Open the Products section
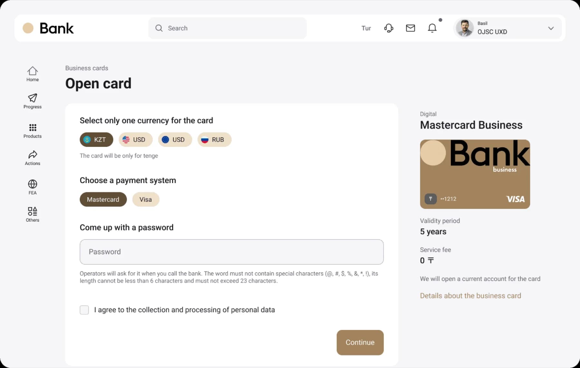580x368 pixels. [x=32, y=131]
